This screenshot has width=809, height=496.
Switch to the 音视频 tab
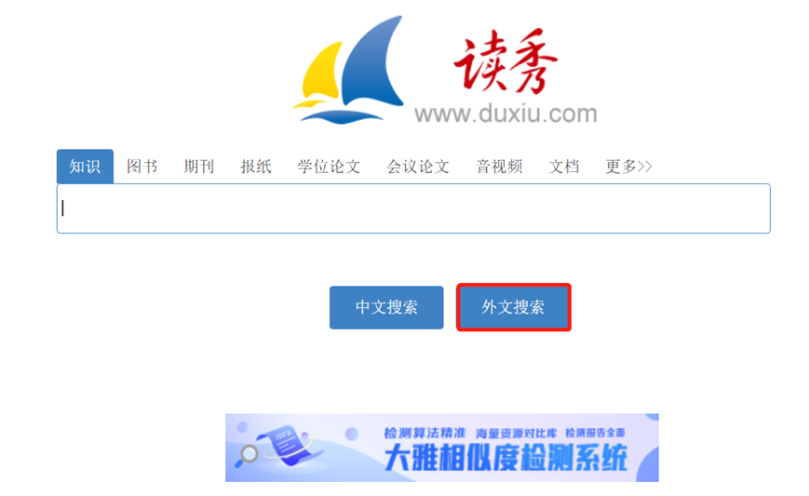(x=499, y=167)
